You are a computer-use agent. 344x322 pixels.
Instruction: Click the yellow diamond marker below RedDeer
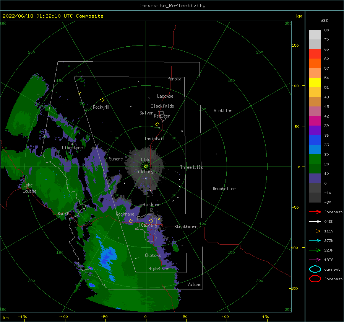pyautogui.click(x=157, y=124)
